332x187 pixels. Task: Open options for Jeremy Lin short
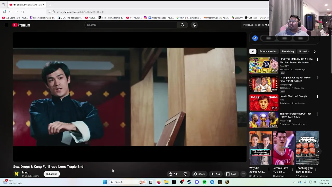[x=292, y=169]
